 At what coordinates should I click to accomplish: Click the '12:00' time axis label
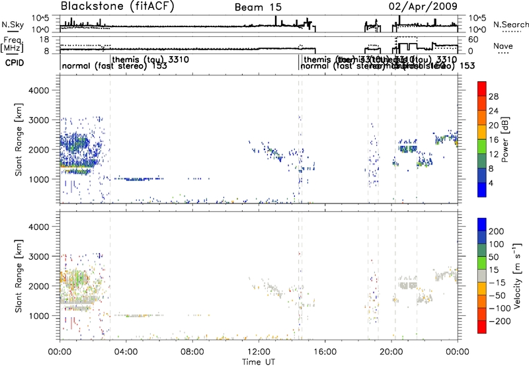tap(259, 352)
